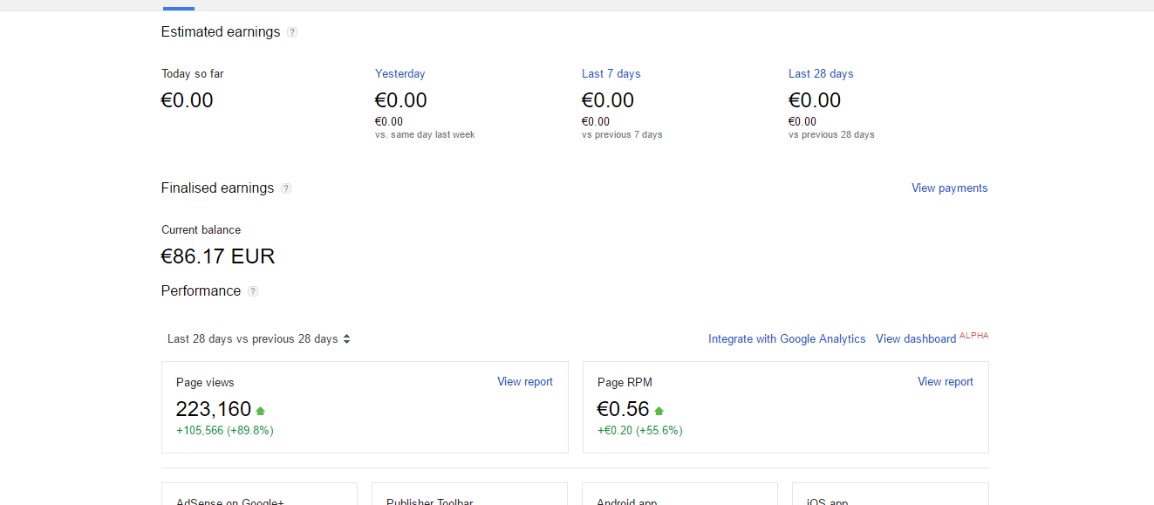The height and width of the screenshot is (505, 1154).
Task: Click green up arrow beside 223,160 page views
Action: pyautogui.click(x=260, y=410)
